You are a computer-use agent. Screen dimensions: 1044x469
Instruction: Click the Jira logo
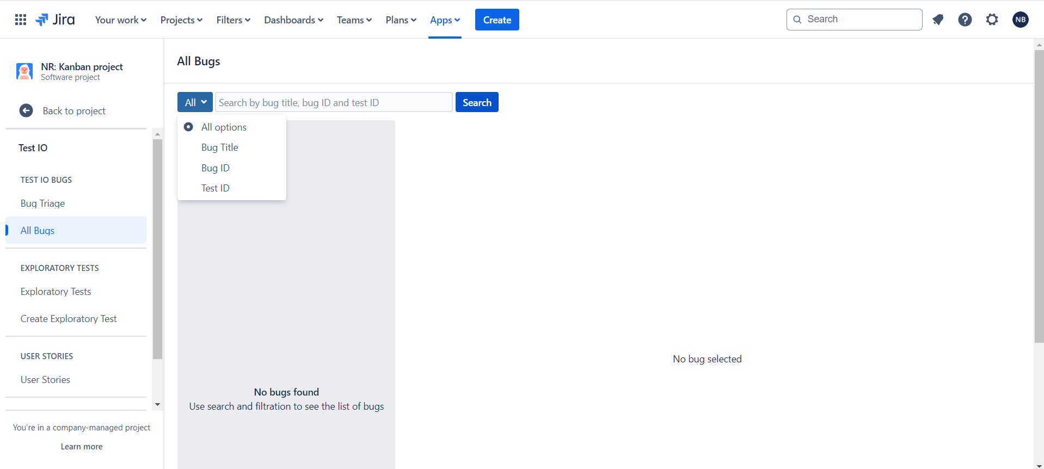55,20
